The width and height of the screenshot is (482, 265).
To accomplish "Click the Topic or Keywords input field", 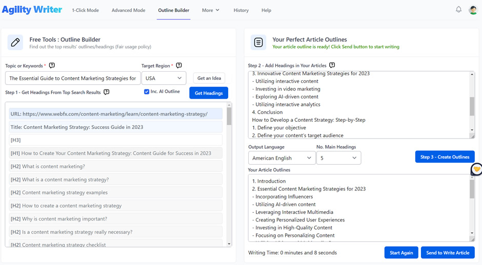I will (73, 78).
